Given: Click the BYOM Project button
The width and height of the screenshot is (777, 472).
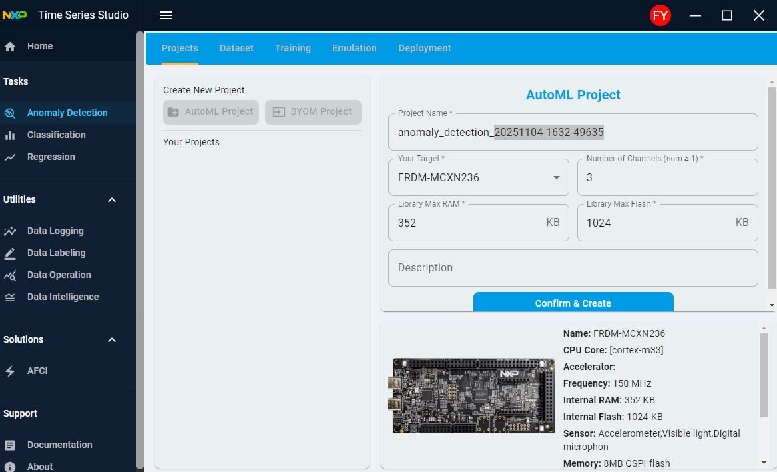Looking at the screenshot, I should [313, 112].
